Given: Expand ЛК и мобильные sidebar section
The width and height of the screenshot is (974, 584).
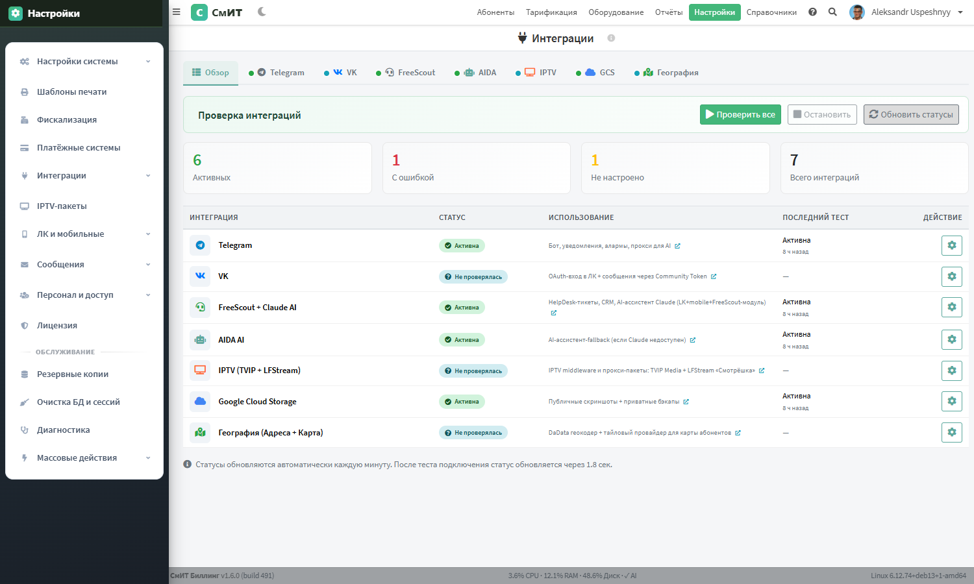Looking at the screenshot, I should coord(84,234).
